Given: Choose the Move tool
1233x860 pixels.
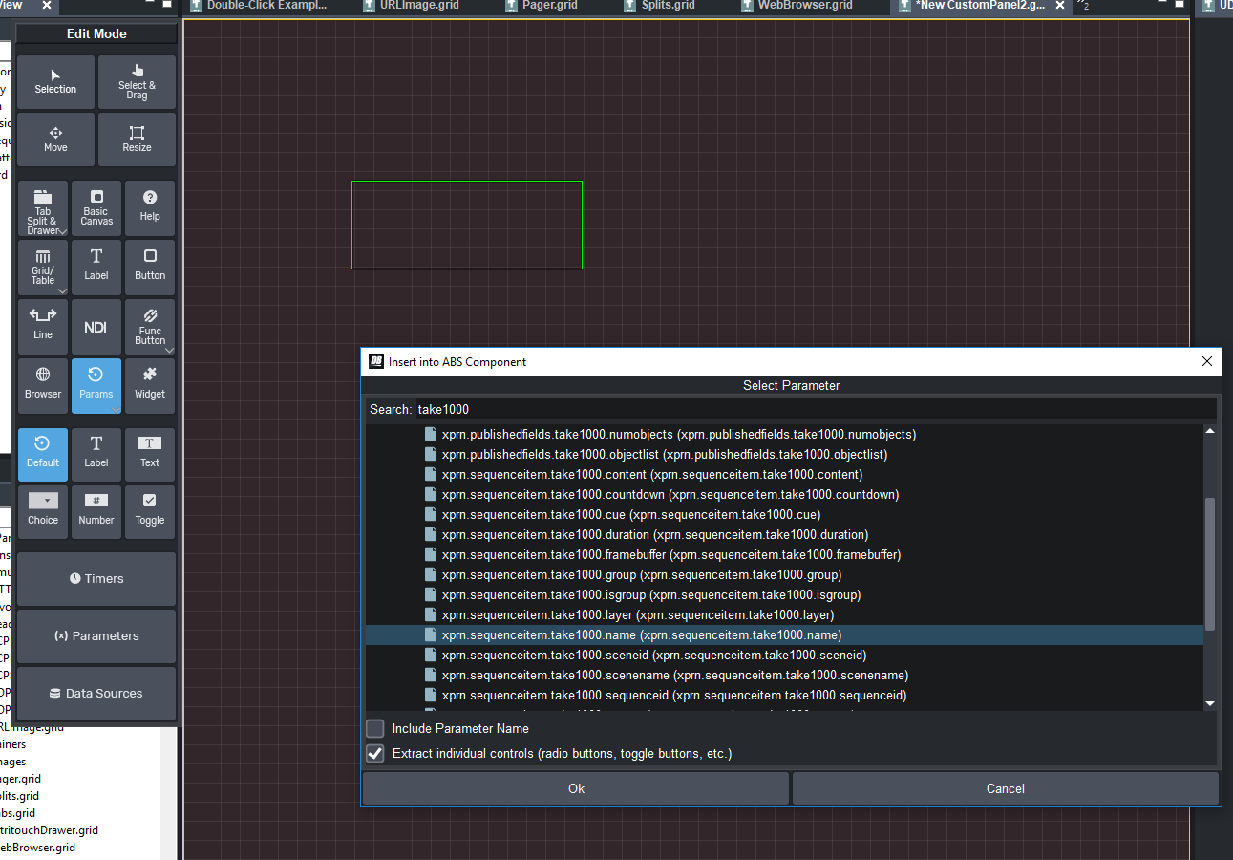Looking at the screenshot, I should (55, 140).
